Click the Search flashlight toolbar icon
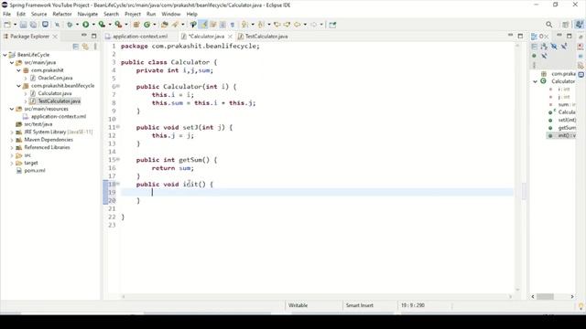 tap(175, 25)
